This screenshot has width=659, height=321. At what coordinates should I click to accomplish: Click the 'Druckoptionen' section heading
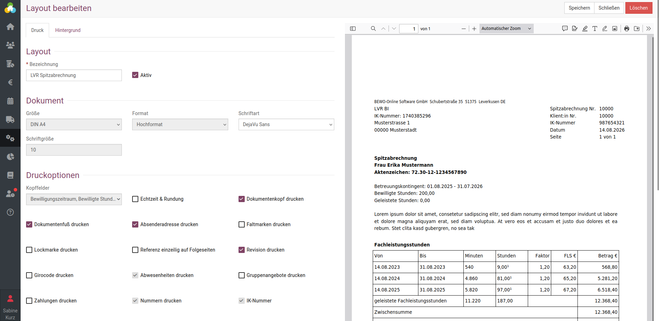pyautogui.click(x=53, y=175)
